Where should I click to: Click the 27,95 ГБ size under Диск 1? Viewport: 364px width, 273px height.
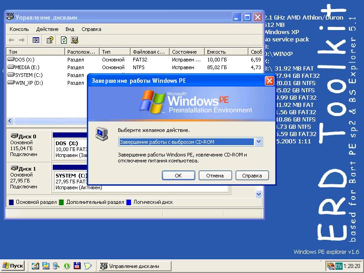tap(20, 181)
